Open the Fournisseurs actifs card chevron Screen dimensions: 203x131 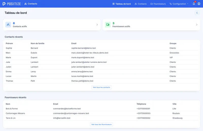tap(197, 25)
